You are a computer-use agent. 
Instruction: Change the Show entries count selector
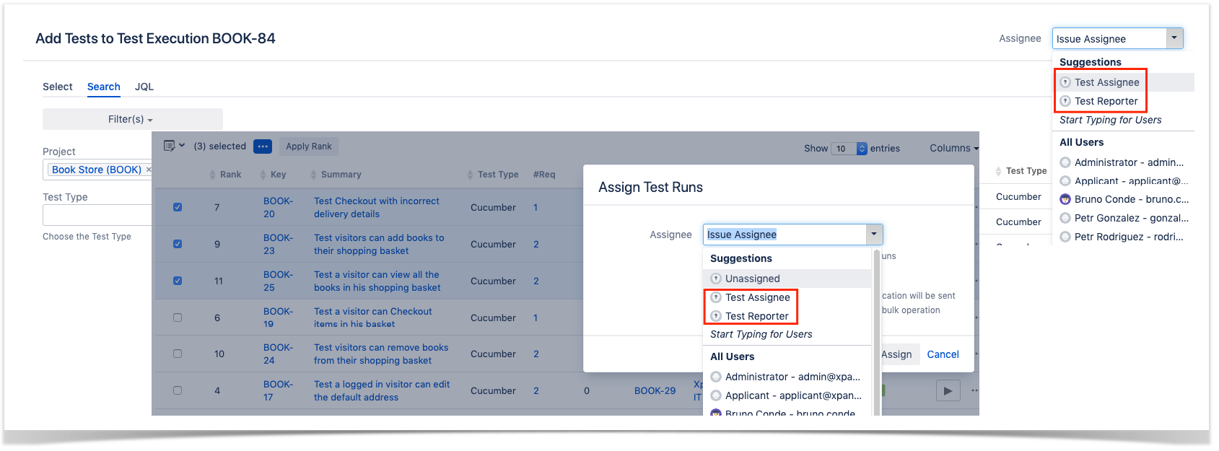tap(849, 149)
